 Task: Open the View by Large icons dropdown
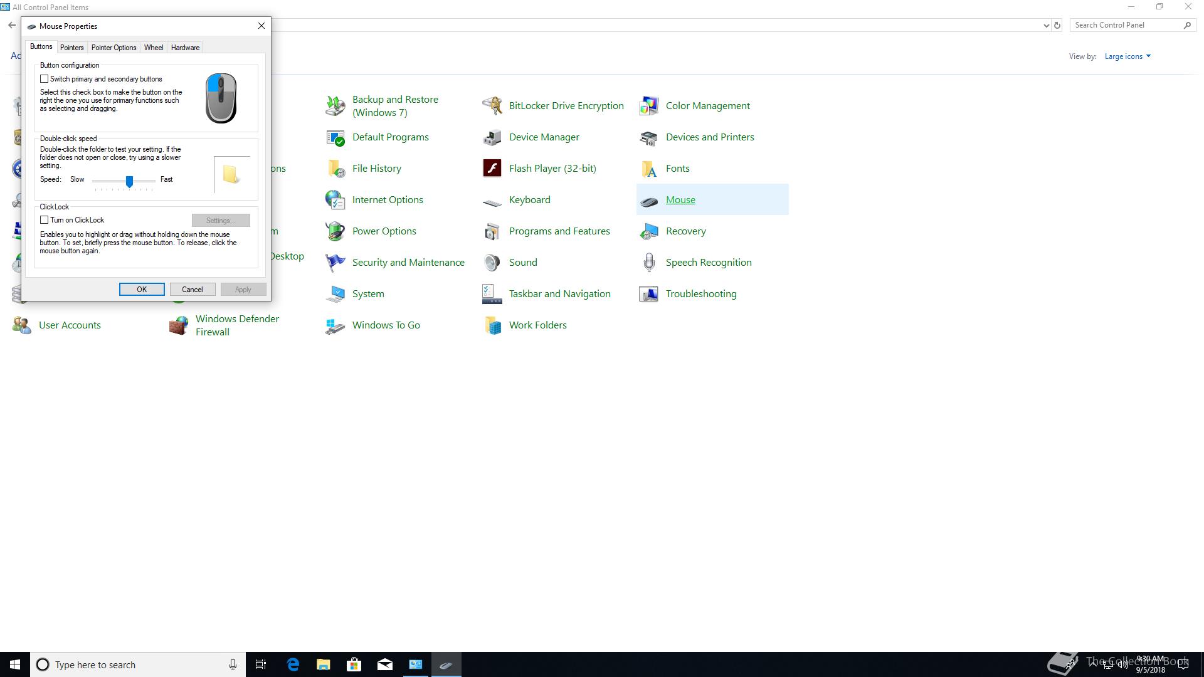pyautogui.click(x=1127, y=56)
